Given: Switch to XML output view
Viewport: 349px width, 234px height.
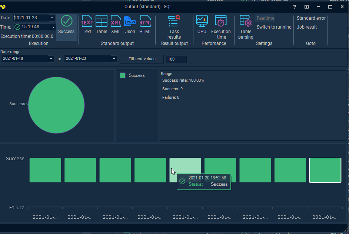Looking at the screenshot, I should point(116,25).
